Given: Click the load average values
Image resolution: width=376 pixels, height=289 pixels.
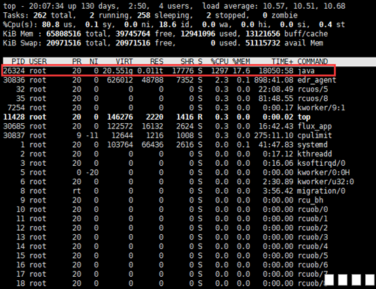Looking at the screenshot, I should 304,5.
